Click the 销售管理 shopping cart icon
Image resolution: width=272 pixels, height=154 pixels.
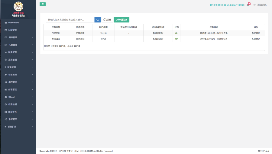pos(6,52)
